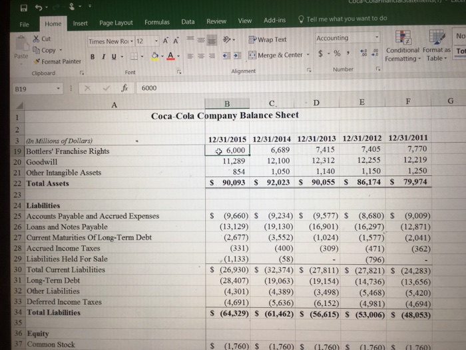Select column D header
This screenshot has height=350, width=466.
coord(316,103)
